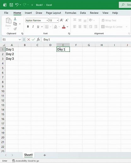Open the Insert ribbon tab

pyautogui.click(x=28, y=13)
